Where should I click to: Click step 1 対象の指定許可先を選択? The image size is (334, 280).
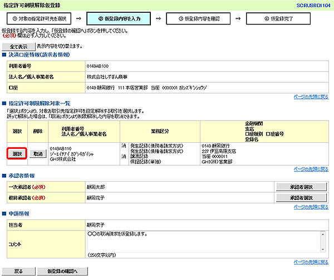(39, 19)
